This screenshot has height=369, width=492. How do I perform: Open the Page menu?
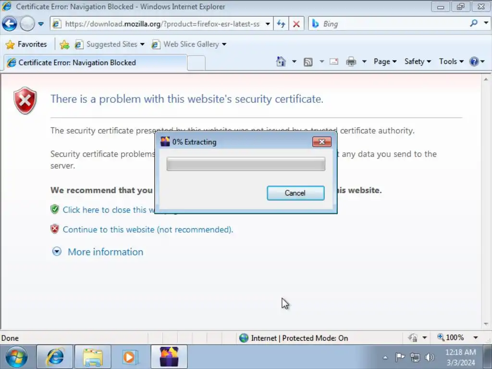[385, 61]
